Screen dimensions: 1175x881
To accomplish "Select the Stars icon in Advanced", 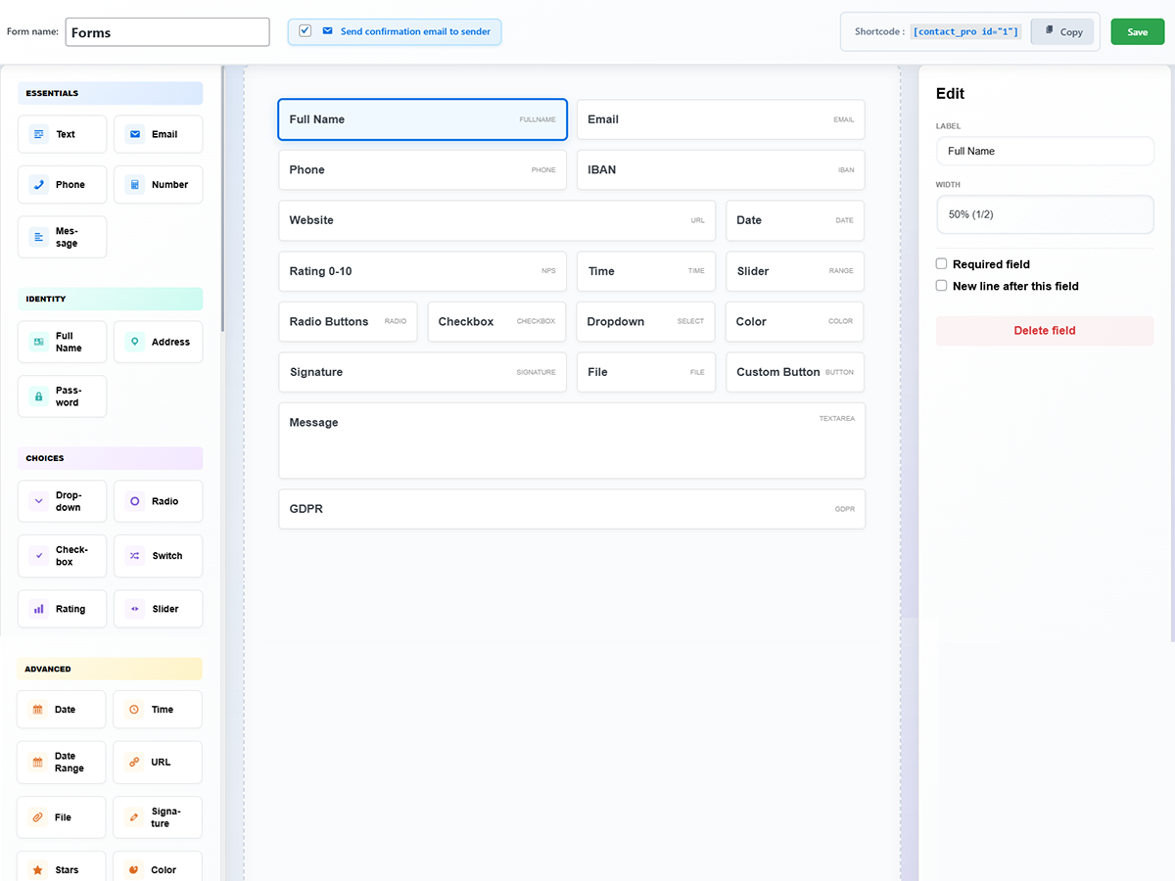I will 38,869.
